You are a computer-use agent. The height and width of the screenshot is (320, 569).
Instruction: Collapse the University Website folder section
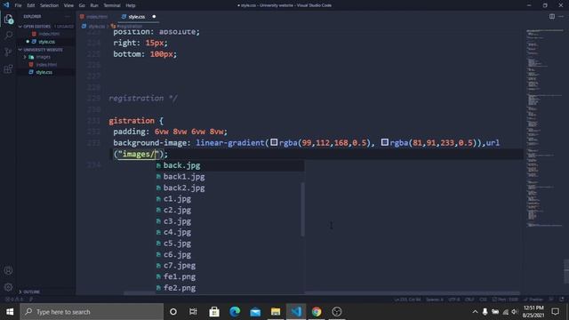pos(45,50)
